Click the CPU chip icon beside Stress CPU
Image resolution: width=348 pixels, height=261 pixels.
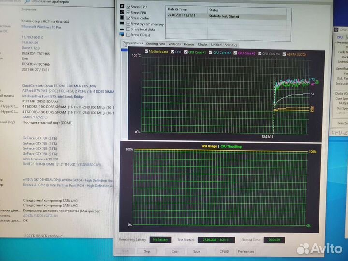[122, 6]
